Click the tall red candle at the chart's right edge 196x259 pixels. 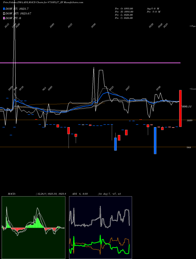pos(180,108)
